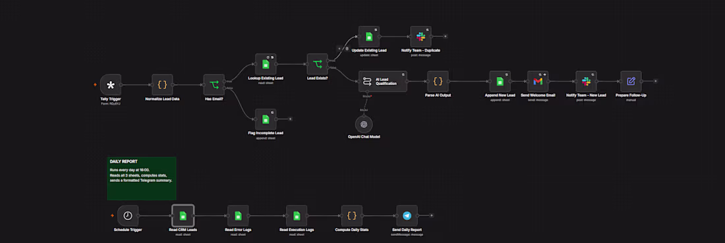Select the Tally Trigger node

tap(111, 84)
